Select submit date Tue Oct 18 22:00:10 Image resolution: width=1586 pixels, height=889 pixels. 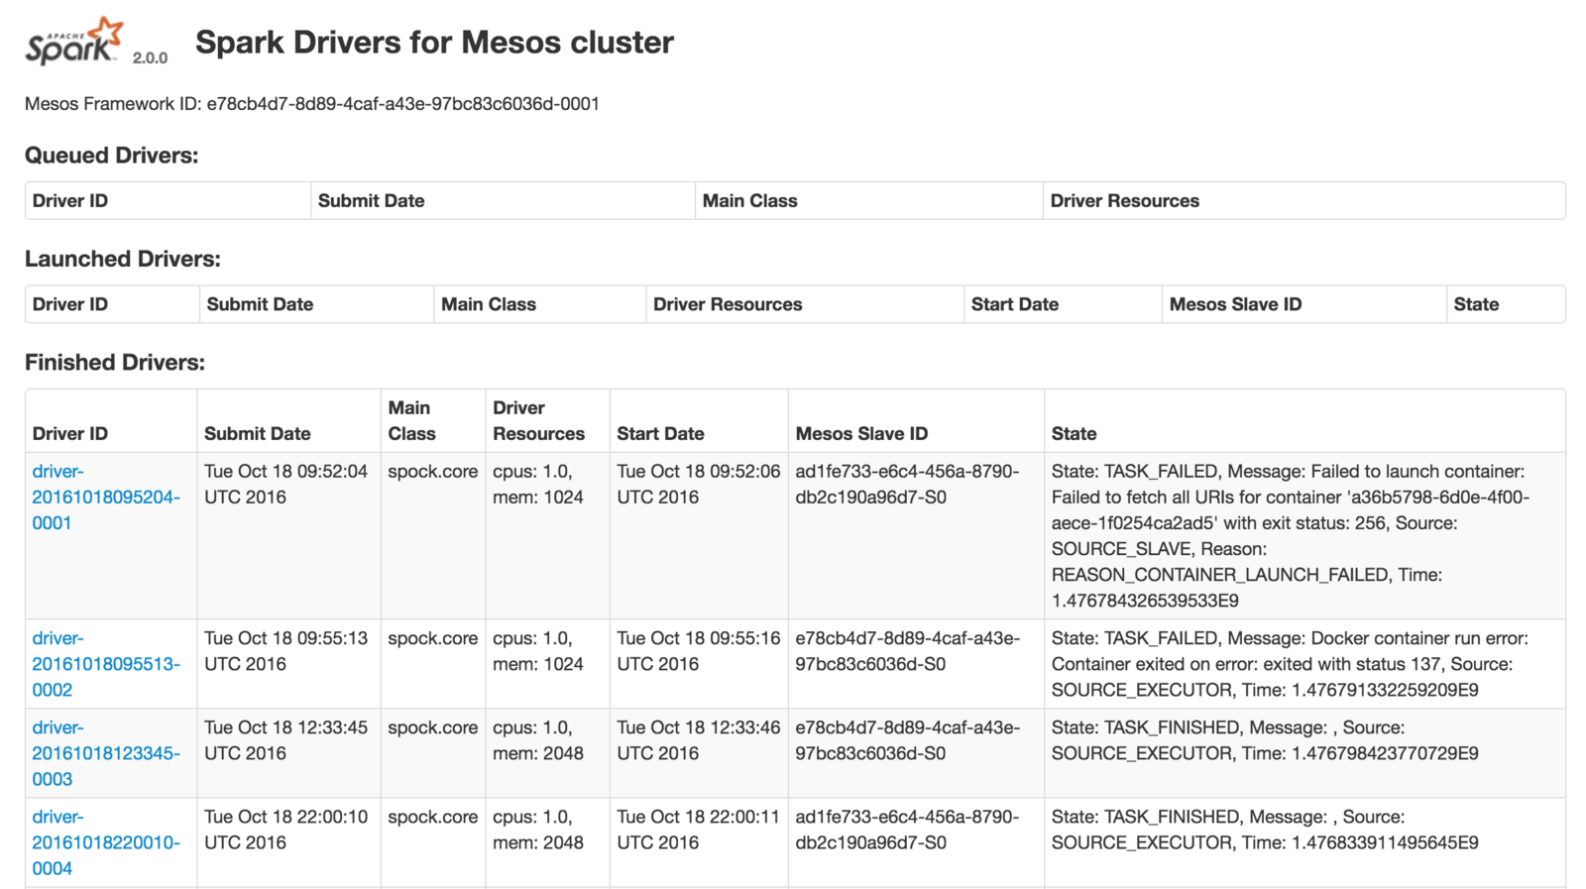pos(285,830)
